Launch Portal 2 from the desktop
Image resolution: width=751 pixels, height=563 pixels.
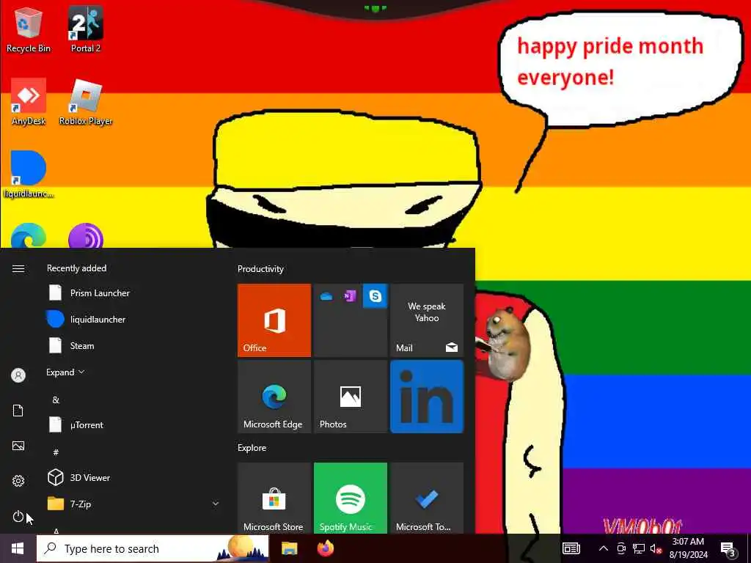[85, 29]
